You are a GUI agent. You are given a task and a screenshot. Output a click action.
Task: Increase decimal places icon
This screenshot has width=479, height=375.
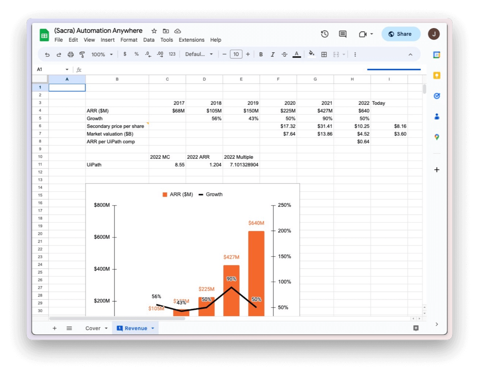pos(160,54)
